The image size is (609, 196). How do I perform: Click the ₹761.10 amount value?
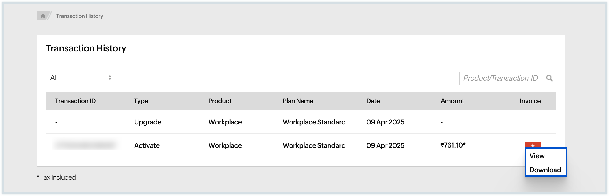(x=453, y=145)
